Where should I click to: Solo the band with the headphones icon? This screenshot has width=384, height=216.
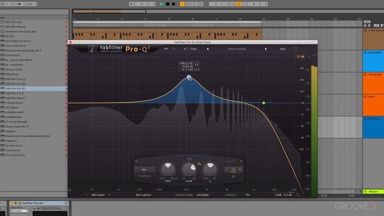(196, 65)
